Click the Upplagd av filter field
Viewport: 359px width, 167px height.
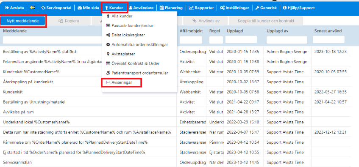pyautogui.click(x=287, y=40)
